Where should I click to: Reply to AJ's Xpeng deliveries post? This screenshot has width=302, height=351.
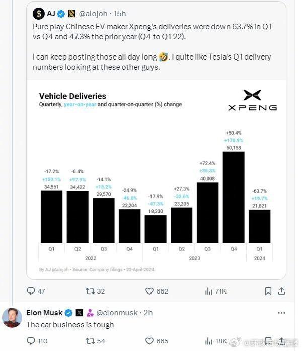pyautogui.click(x=31, y=291)
